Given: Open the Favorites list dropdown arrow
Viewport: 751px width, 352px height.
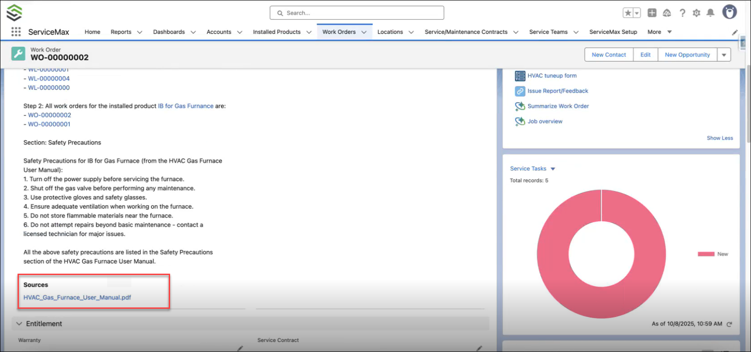Looking at the screenshot, I should pyautogui.click(x=637, y=13).
